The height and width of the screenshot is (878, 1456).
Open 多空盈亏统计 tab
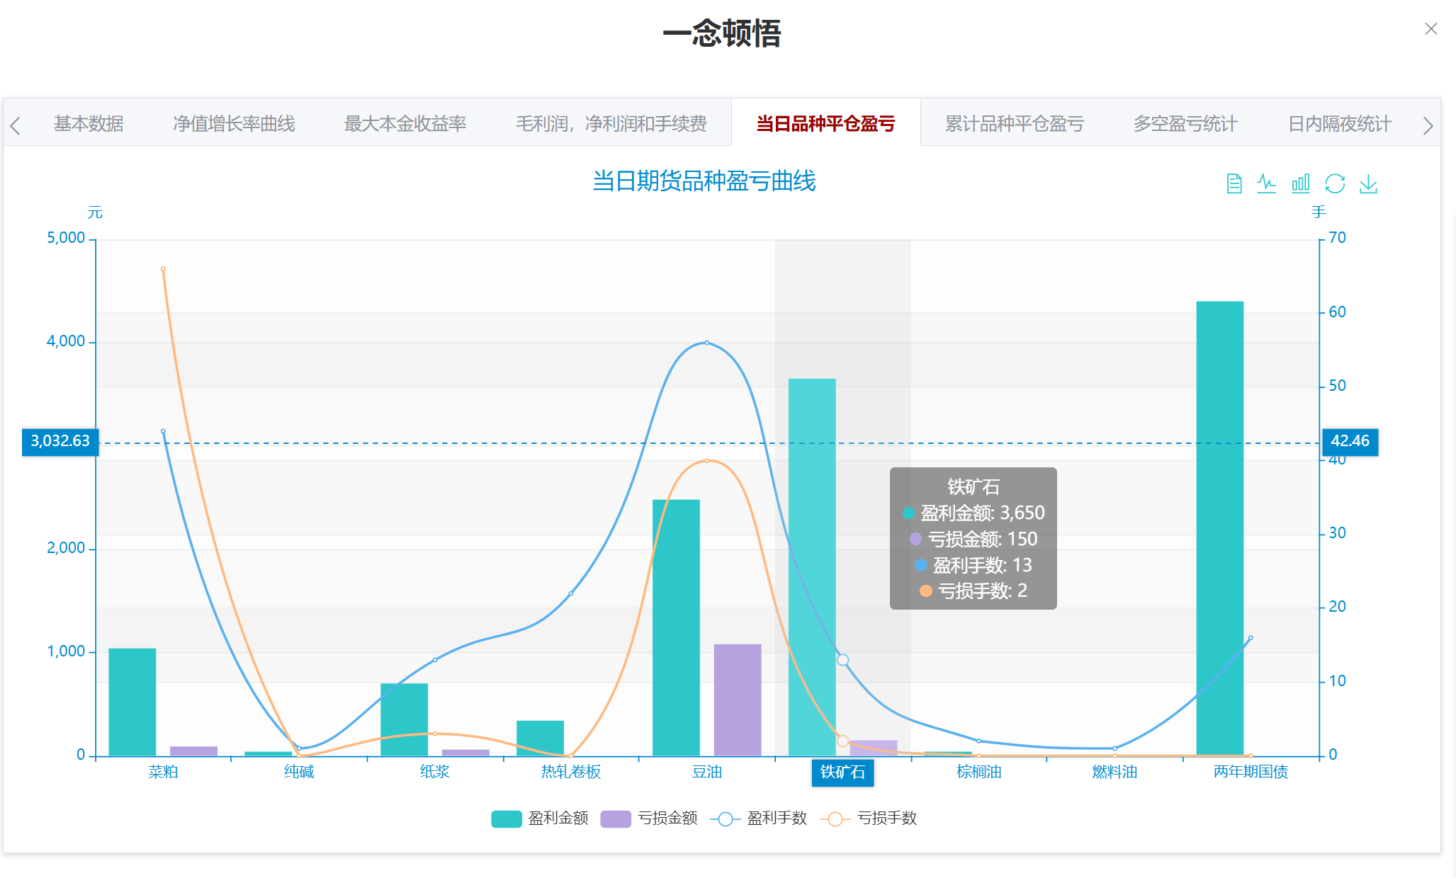tap(1185, 124)
